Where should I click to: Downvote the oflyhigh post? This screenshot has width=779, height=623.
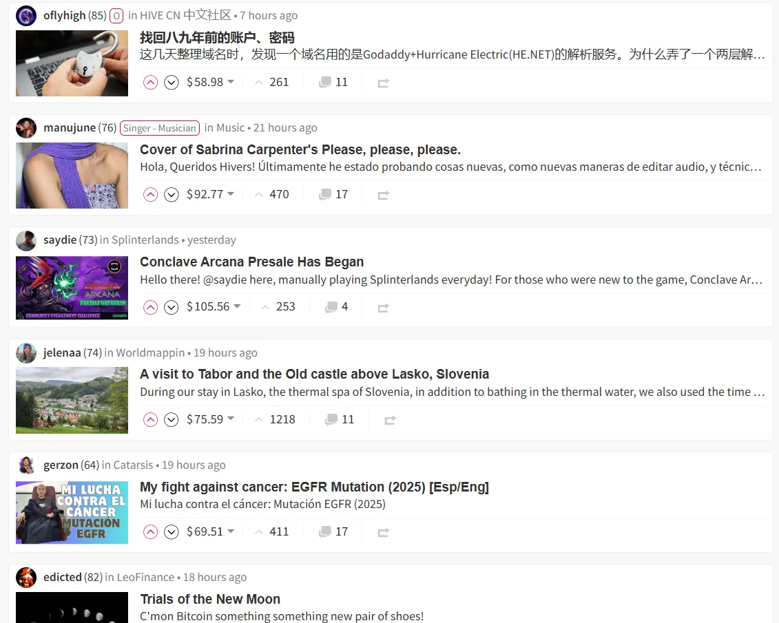172,83
